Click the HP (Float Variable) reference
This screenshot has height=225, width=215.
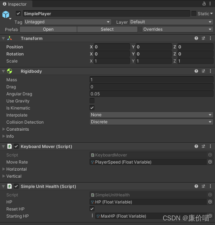tap(148, 202)
